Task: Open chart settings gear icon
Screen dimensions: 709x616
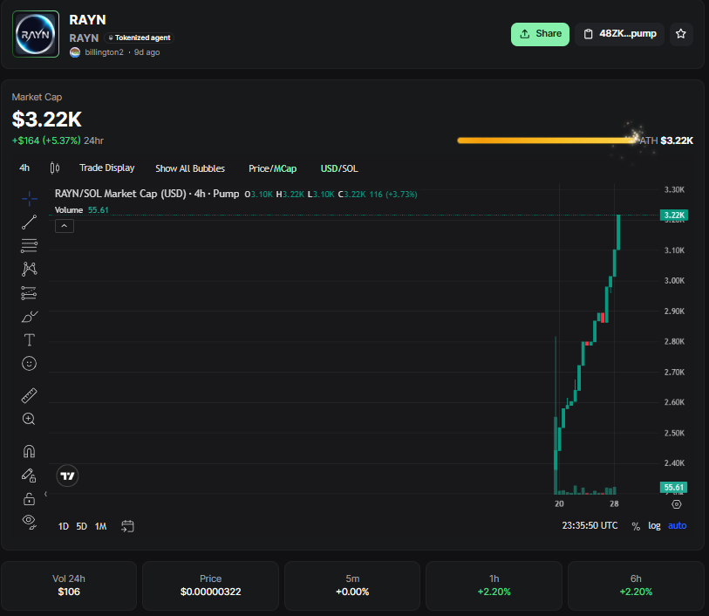Action: 677,504
